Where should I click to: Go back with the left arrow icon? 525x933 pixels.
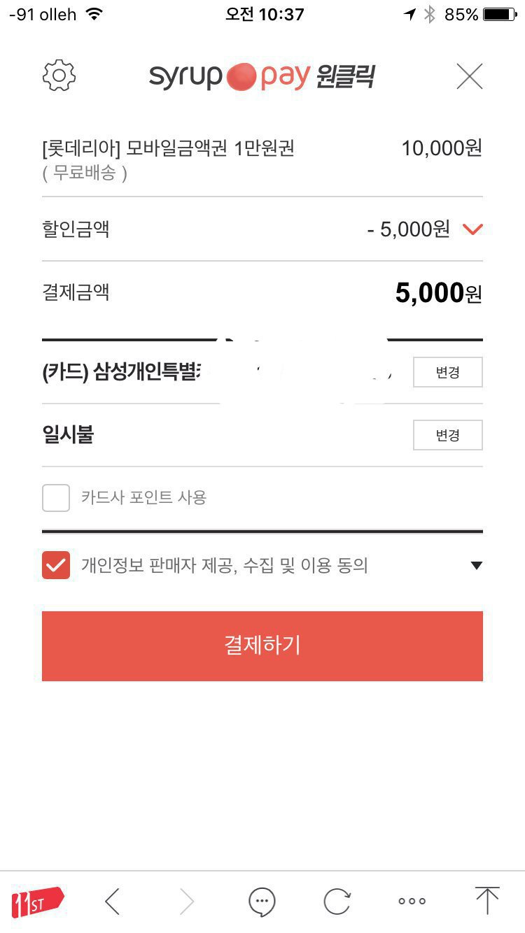tap(113, 901)
